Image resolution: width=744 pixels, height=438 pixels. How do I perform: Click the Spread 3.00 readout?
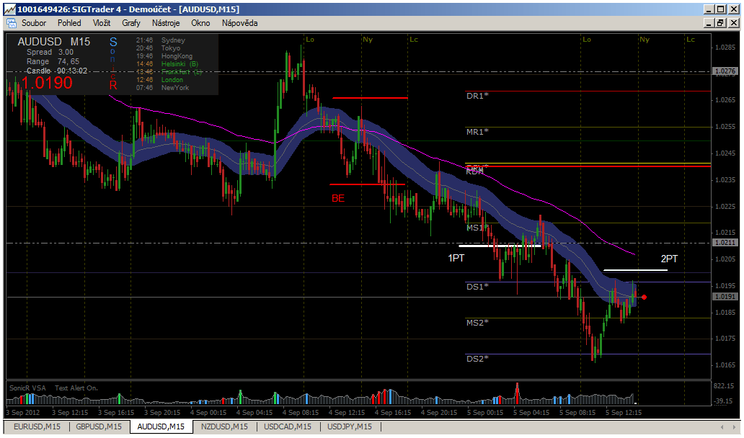[x=50, y=52]
